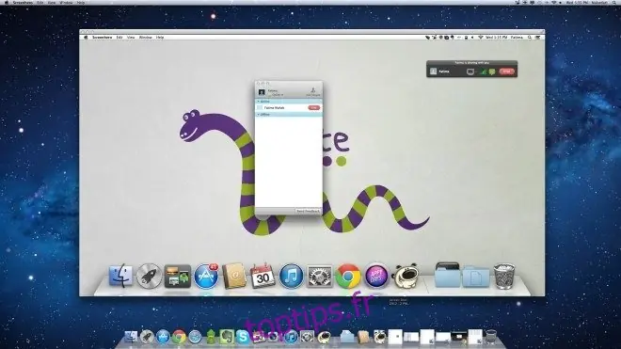This screenshot has height=349, width=621.
Task: Launch Chrome in the bottom host dock
Action: 179,337
